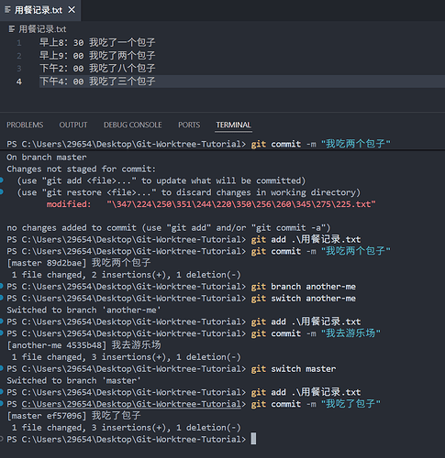Switch to the PROBLEMS panel tab

point(25,125)
